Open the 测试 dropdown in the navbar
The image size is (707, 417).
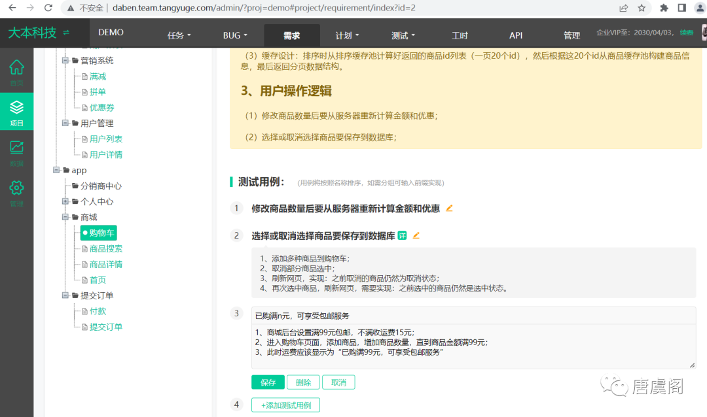pyautogui.click(x=403, y=35)
